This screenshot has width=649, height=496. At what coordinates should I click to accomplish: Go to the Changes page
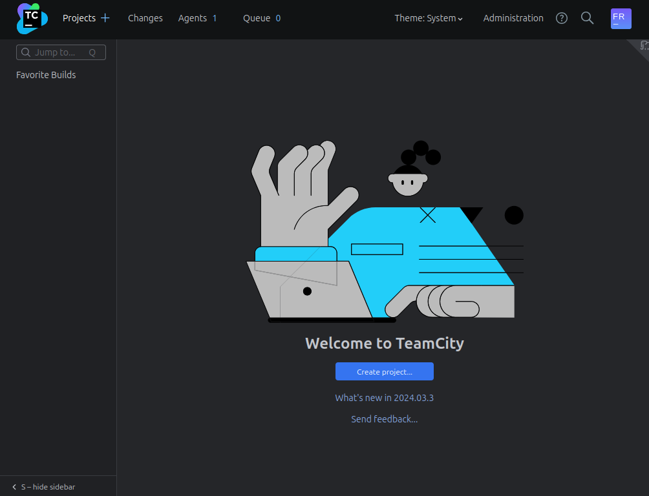tap(145, 18)
